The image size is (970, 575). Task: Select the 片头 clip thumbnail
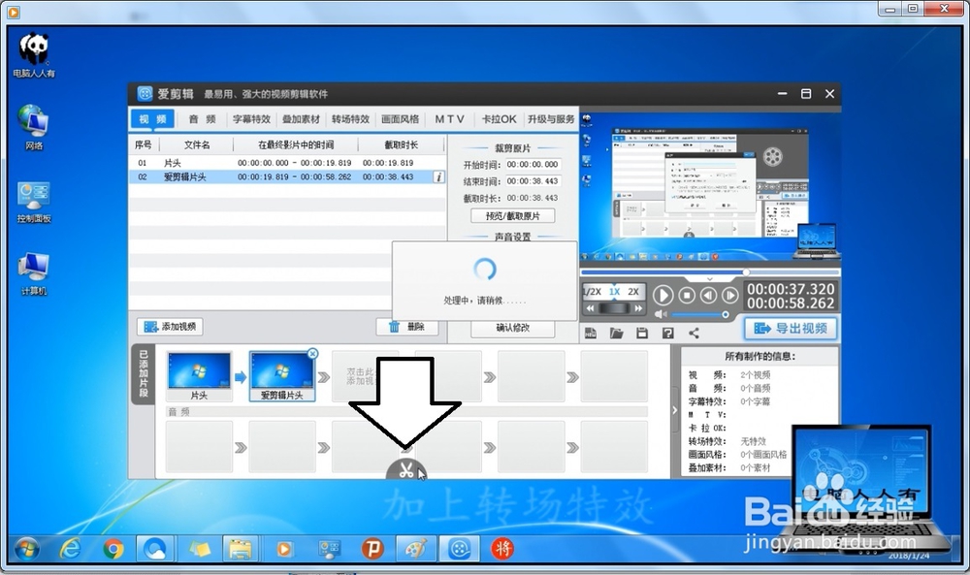(199, 376)
